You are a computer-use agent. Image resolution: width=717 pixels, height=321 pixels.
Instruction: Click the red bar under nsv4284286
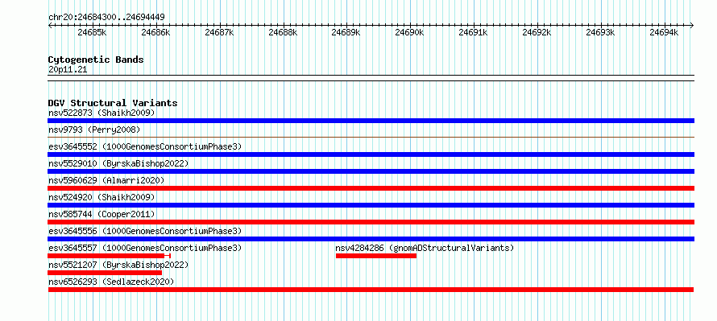[376, 256]
